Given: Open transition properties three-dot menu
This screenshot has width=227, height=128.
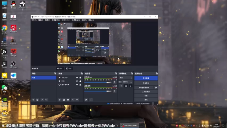Looking at the screenshot, I should point(131,86).
